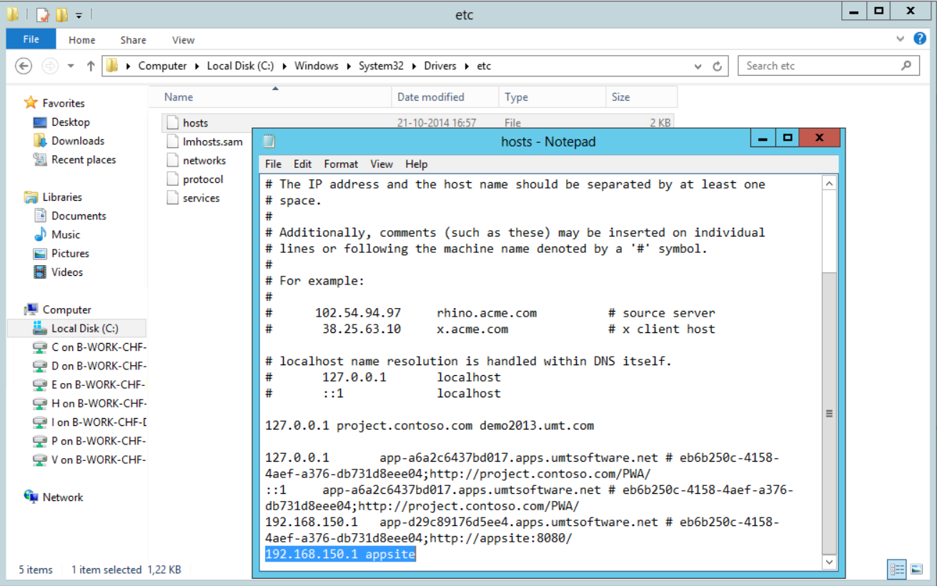Sort files by the Name column header
937x586 pixels.
[270, 97]
